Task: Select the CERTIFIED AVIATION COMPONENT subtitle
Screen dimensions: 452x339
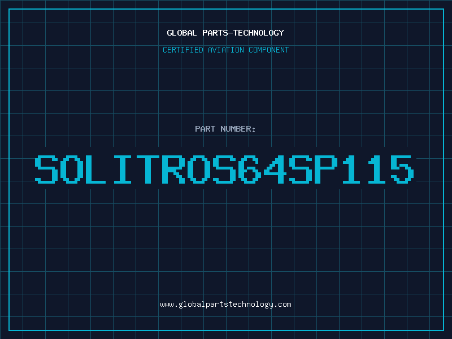Action: click(225, 50)
